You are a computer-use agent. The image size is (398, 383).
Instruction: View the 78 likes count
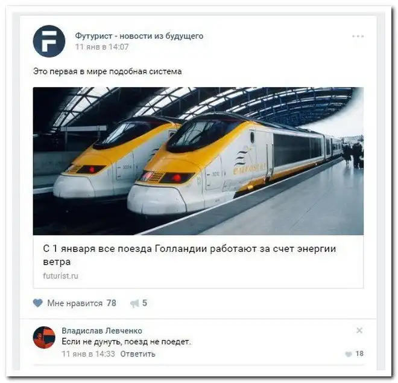coord(111,303)
